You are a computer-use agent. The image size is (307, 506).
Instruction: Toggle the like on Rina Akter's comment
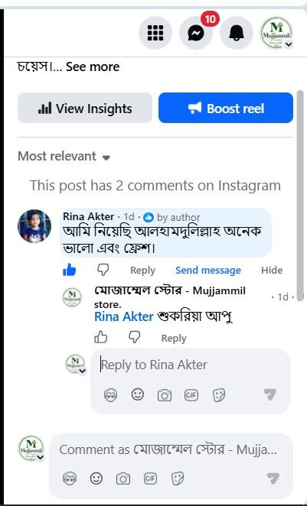click(x=69, y=270)
